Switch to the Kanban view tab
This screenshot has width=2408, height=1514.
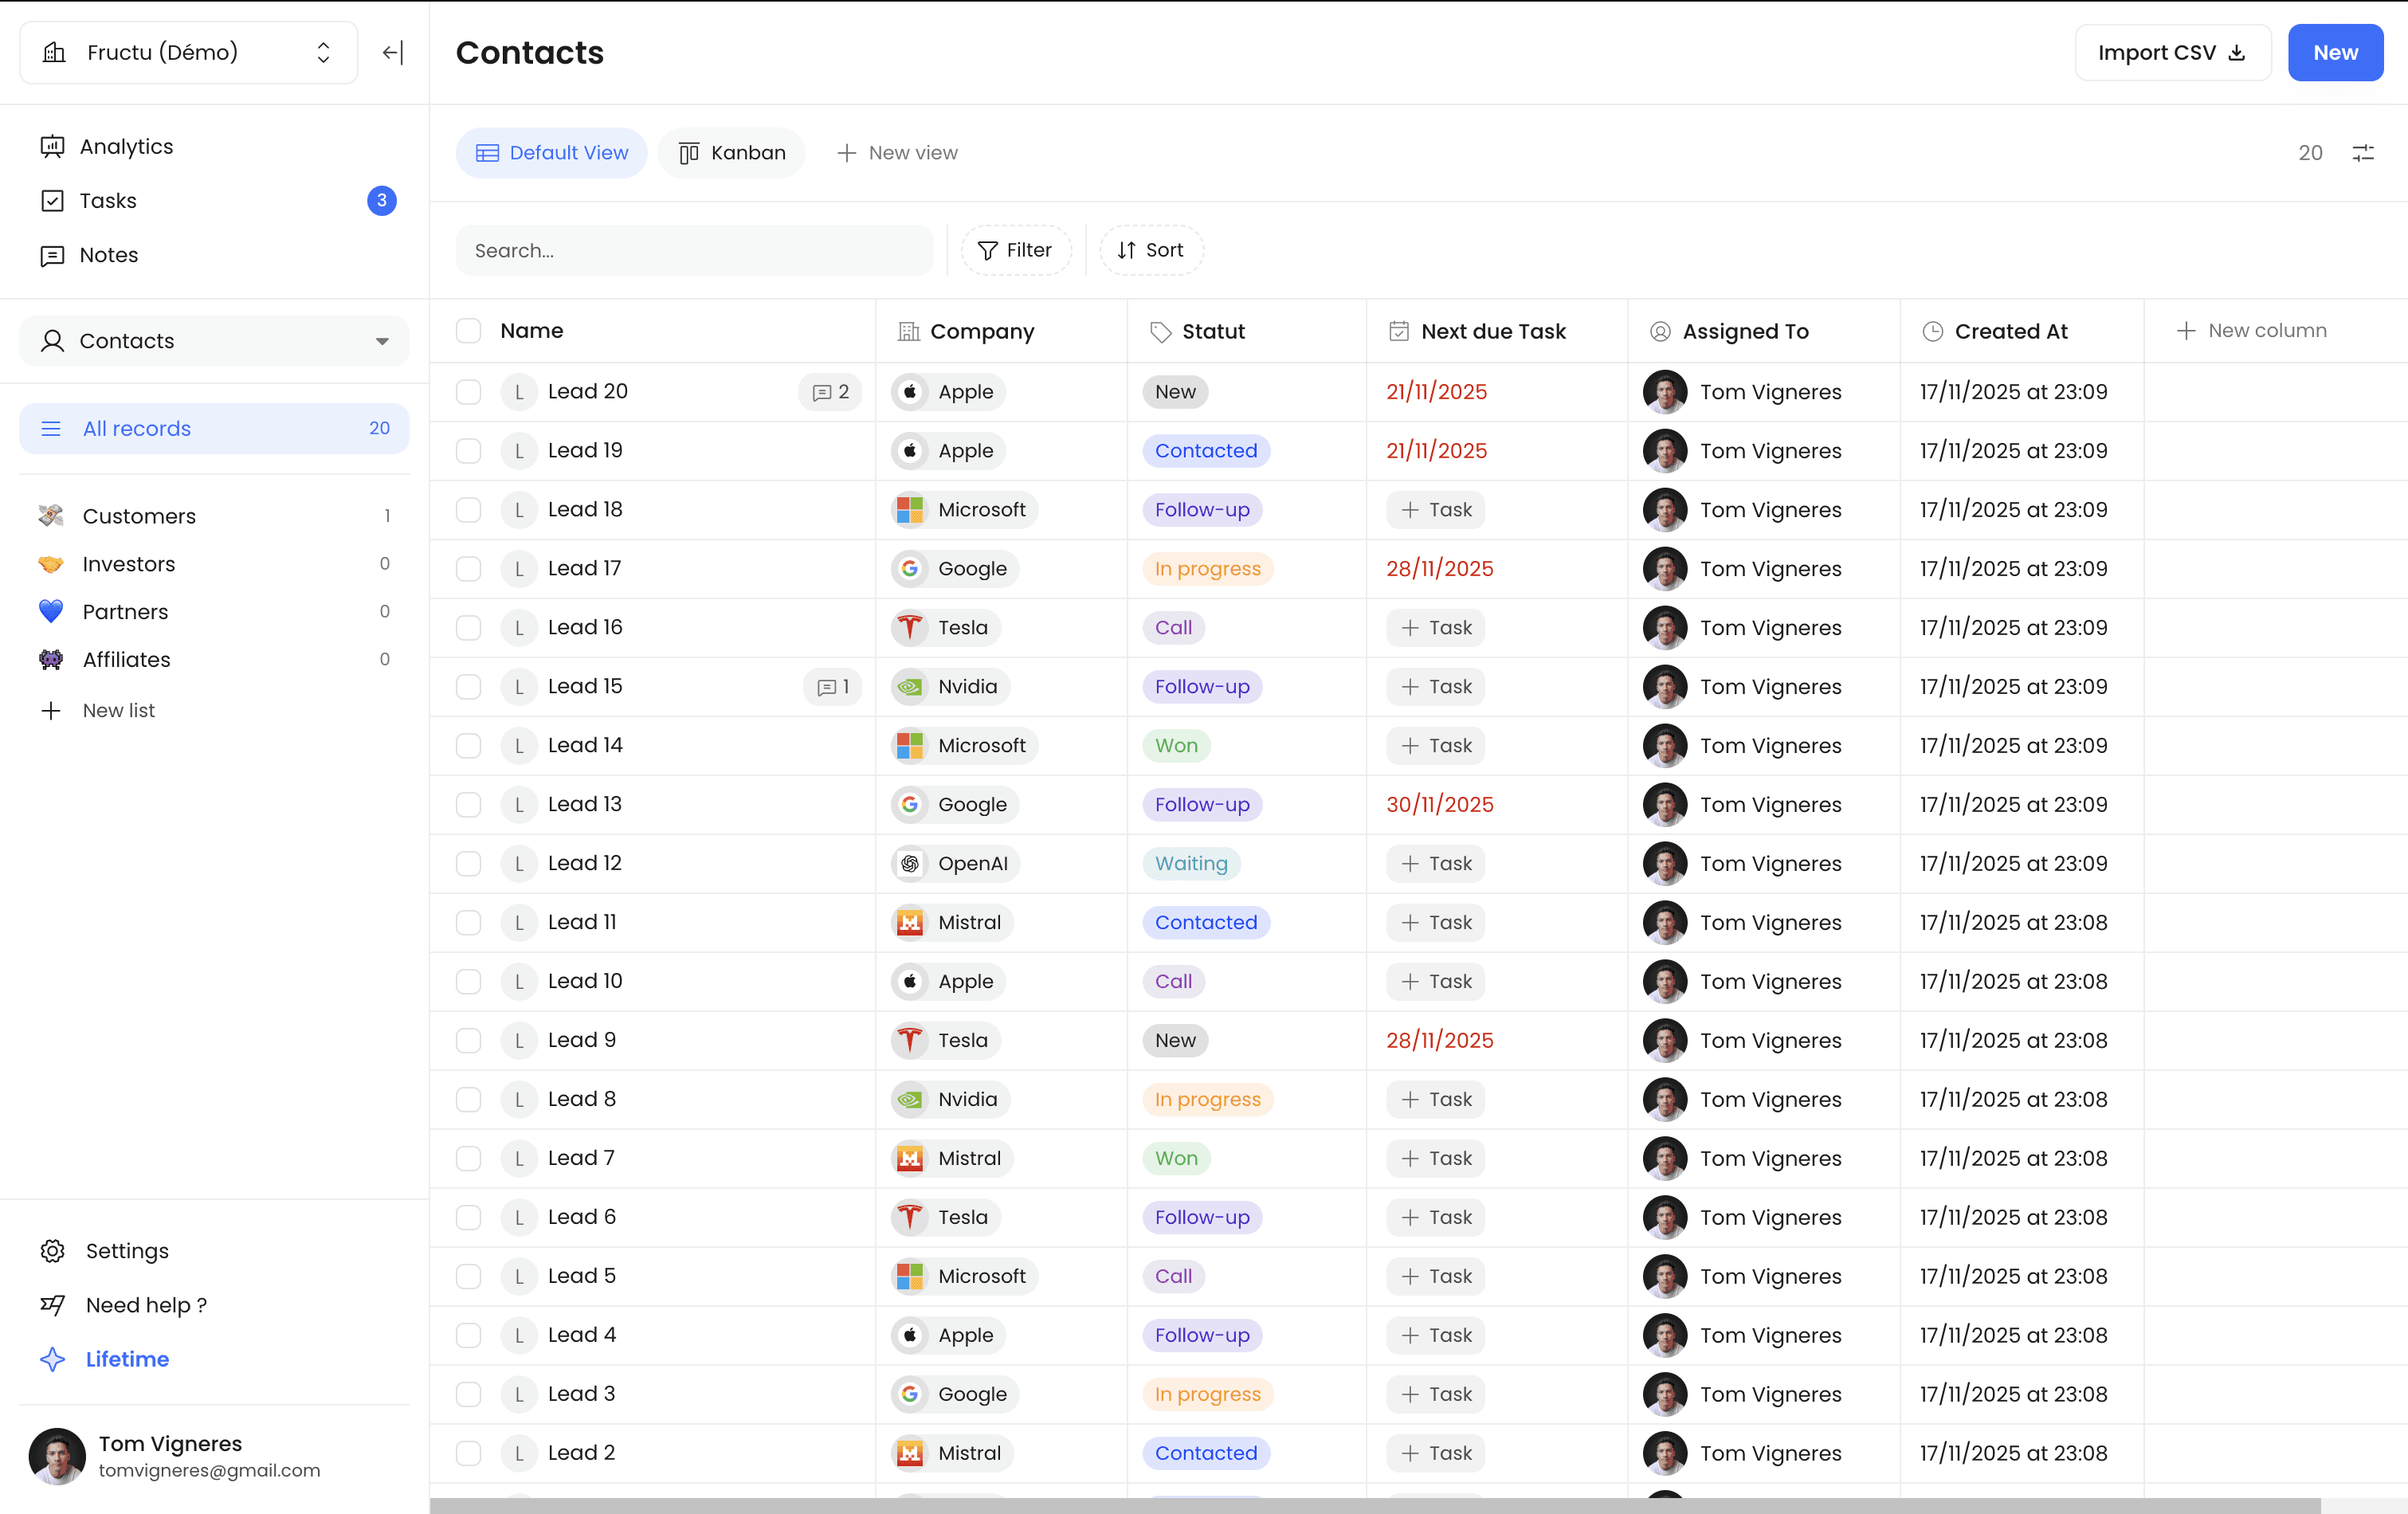pyautogui.click(x=731, y=153)
